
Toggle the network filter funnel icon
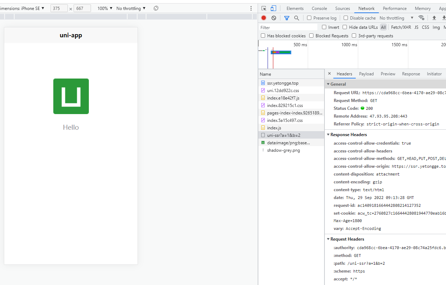pyautogui.click(x=287, y=18)
